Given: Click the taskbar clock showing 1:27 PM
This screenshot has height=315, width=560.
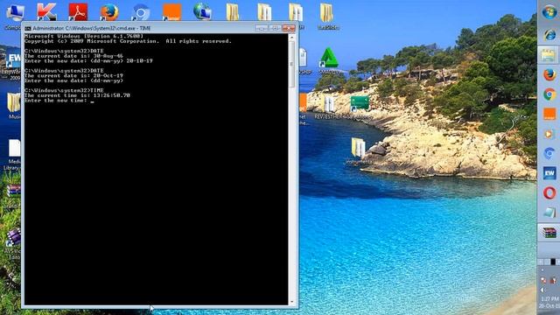Looking at the screenshot, I should tap(549, 298).
